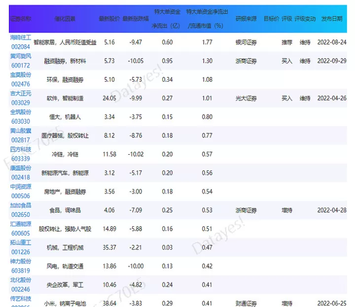Click the outflow ratio value 1.77
Image resolution: width=355 pixels, height=307 pixels.
click(x=207, y=42)
